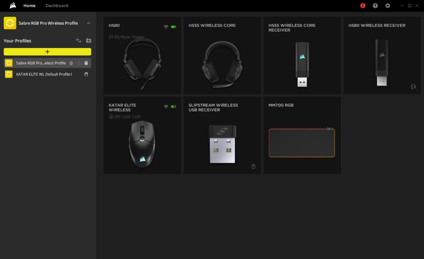Open the help question mark icon

(x=375, y=5)
